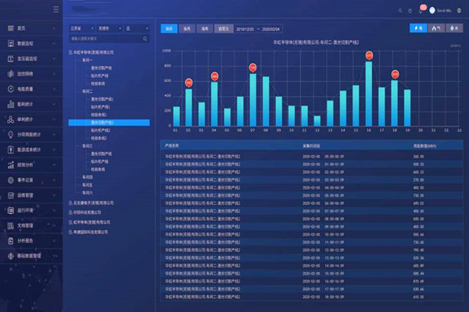Click the 电能质量 sidebar icon

point(10,88)
